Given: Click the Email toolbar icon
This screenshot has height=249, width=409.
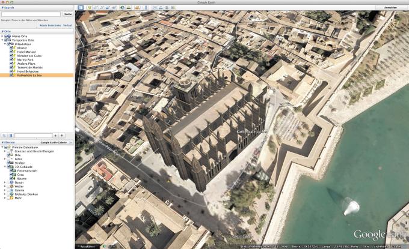Looking at the screenshot, I should pos(155,8).
